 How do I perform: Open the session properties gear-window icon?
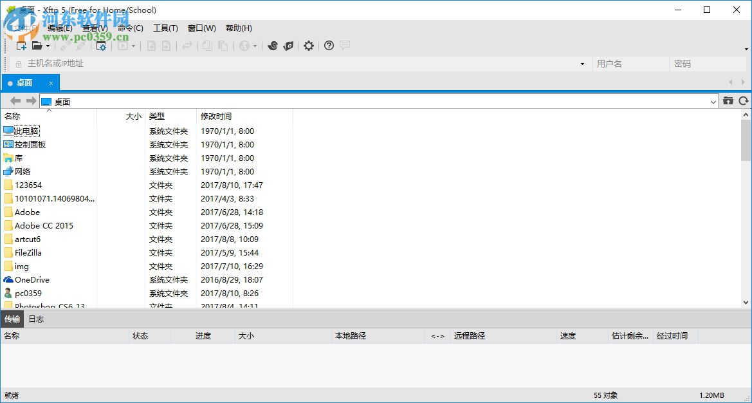(102, 46)
